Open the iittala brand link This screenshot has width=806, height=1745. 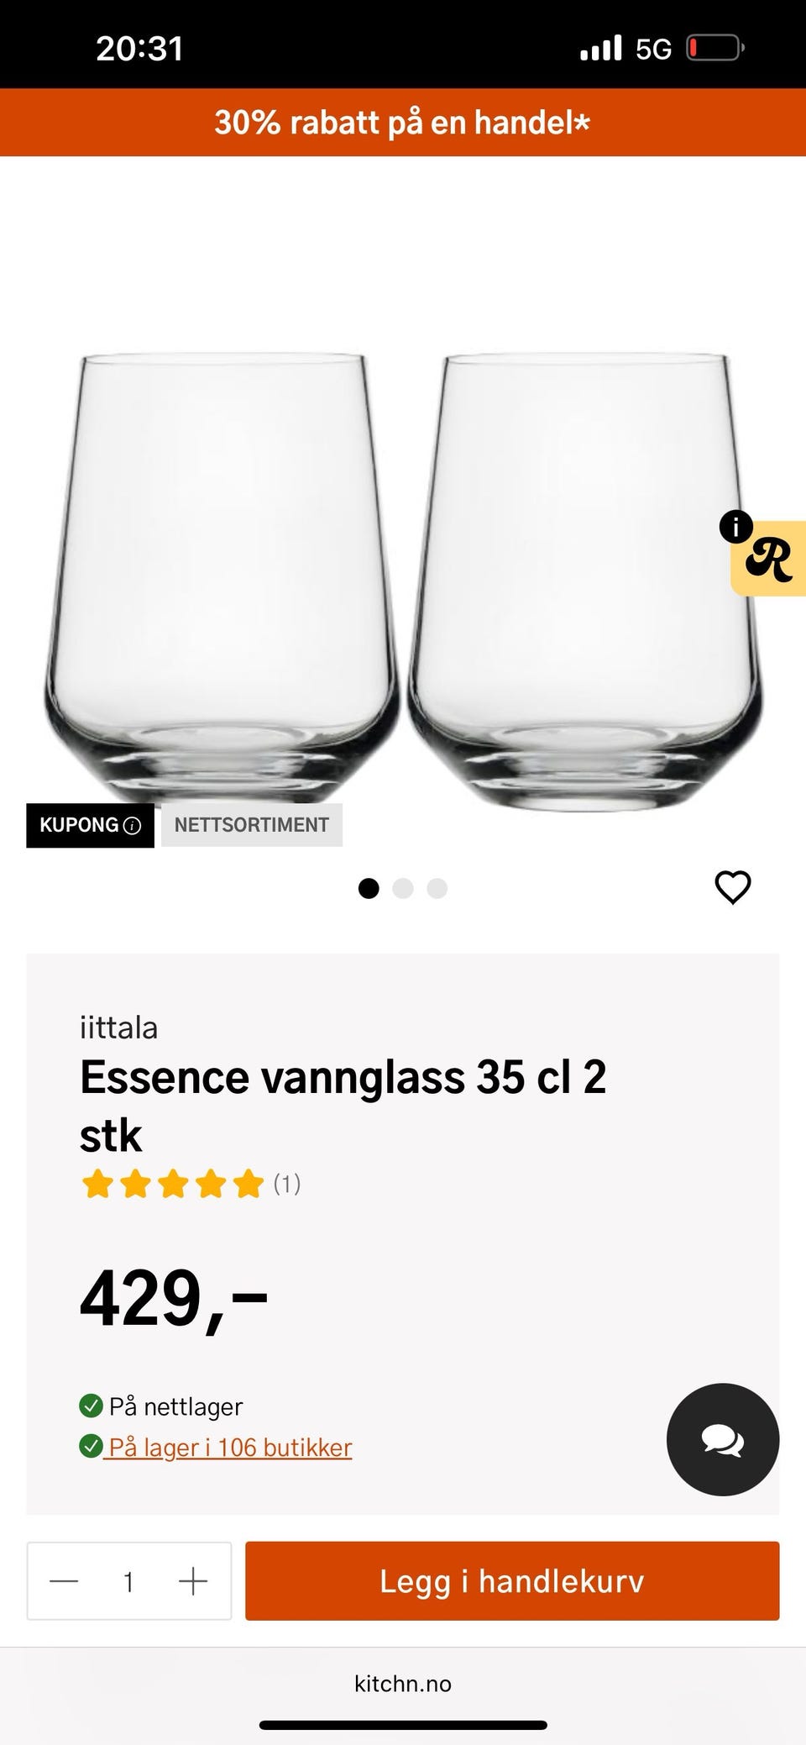click(118, 1028)
